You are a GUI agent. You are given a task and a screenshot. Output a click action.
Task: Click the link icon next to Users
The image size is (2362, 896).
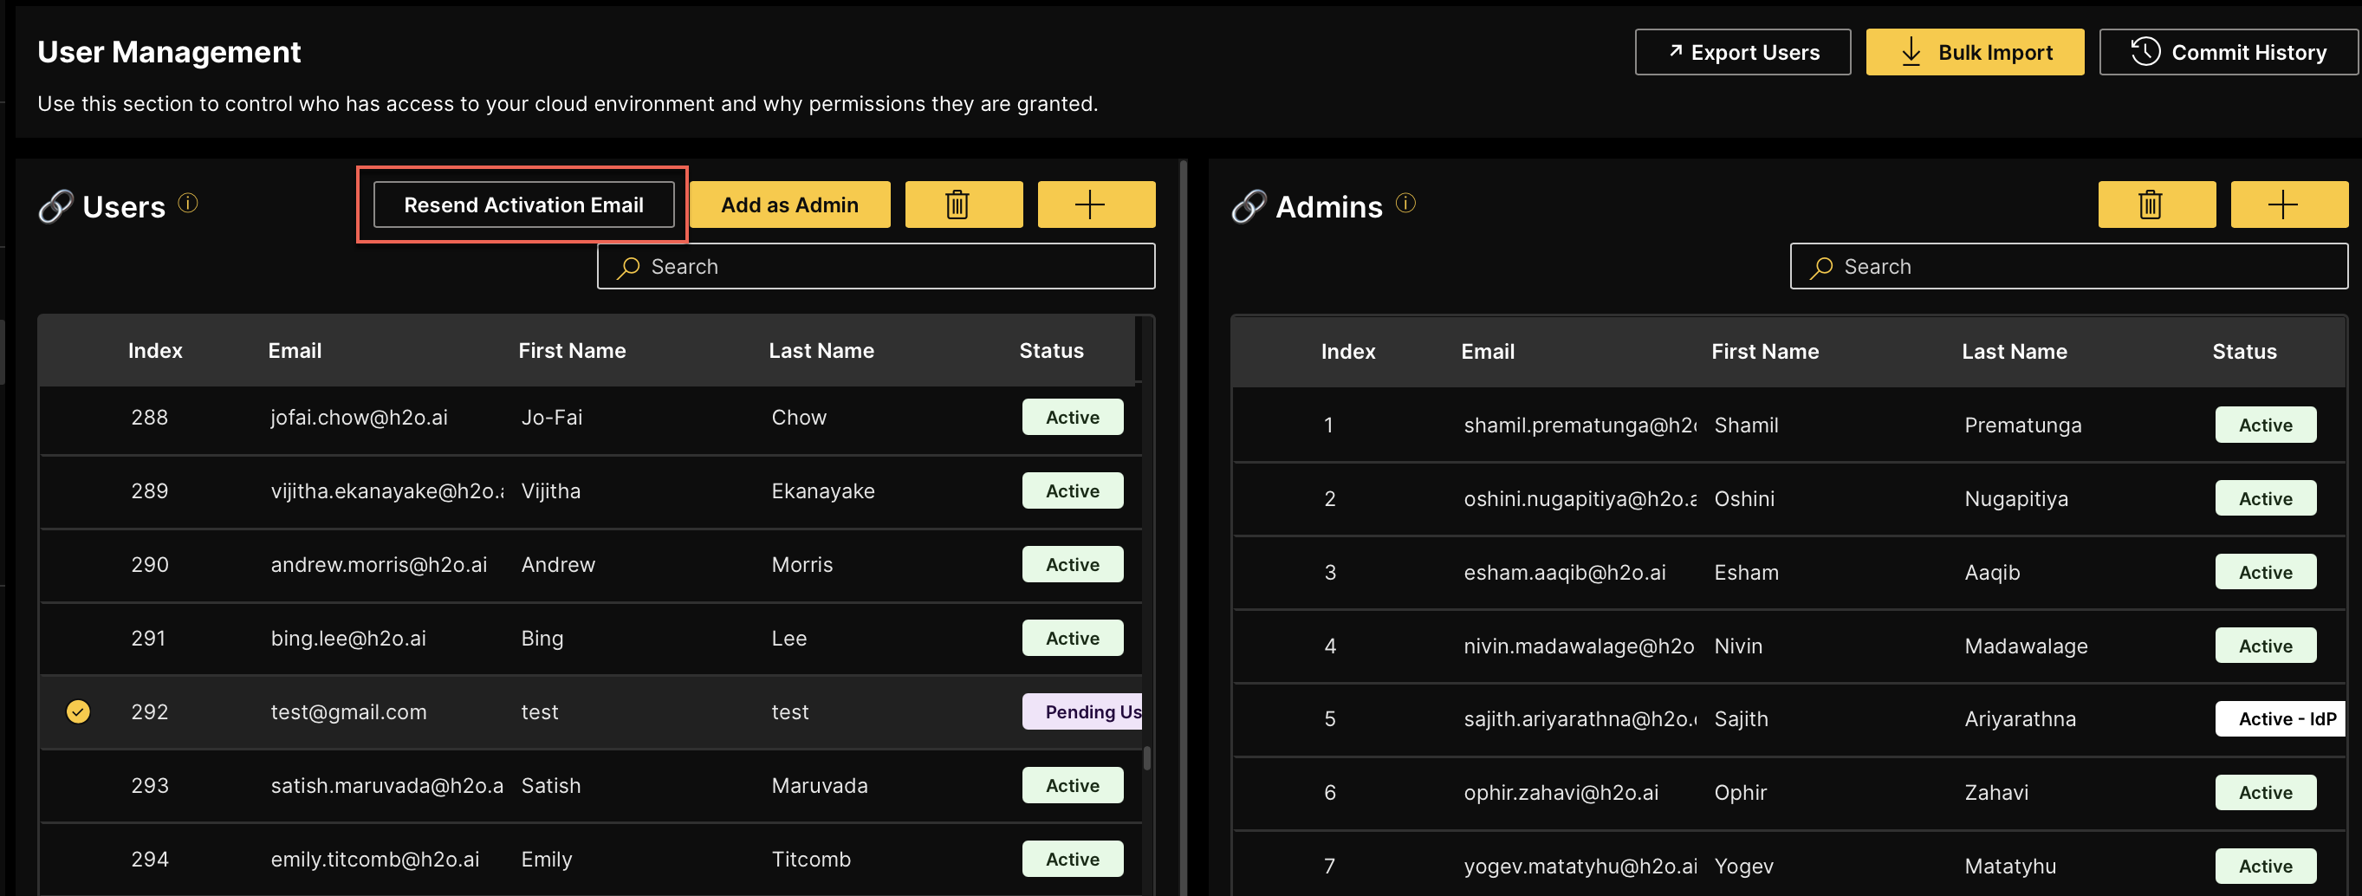(x=55, y=206)
